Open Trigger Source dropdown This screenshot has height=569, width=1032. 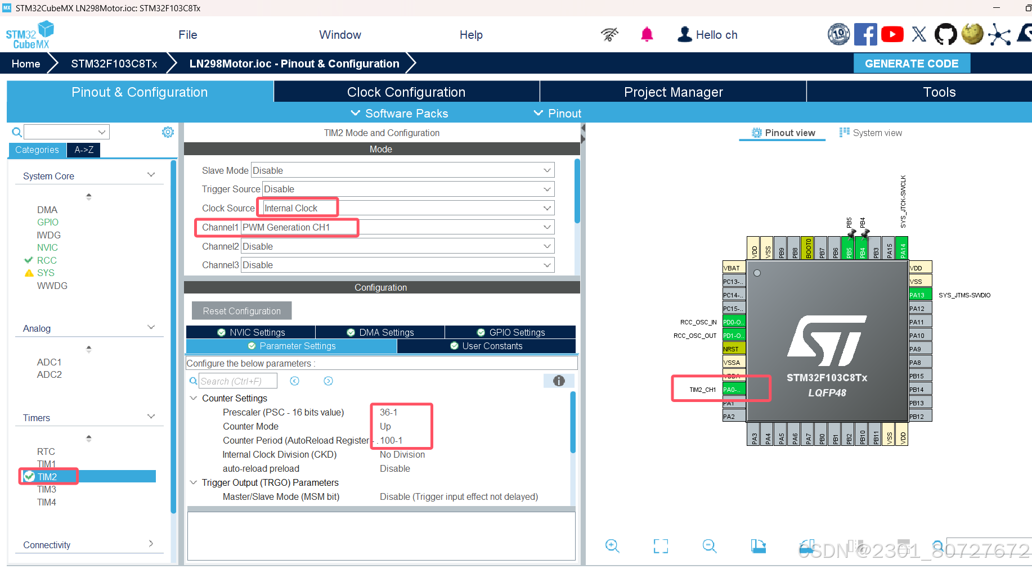tap(408, 189)
